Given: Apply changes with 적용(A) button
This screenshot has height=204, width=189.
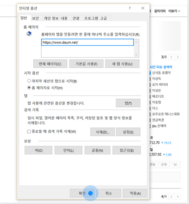Looking at the screenshot, I should pos(135,193).
